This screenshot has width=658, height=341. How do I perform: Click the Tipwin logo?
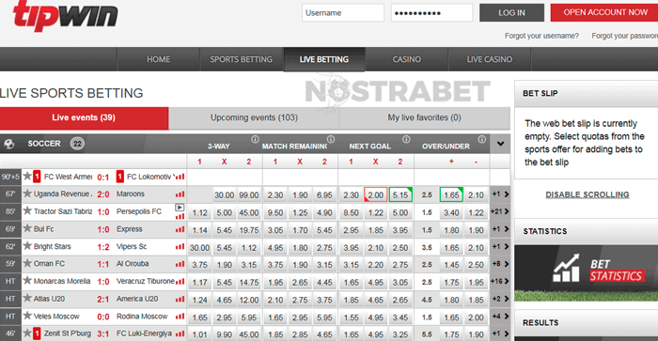(66, 16)
